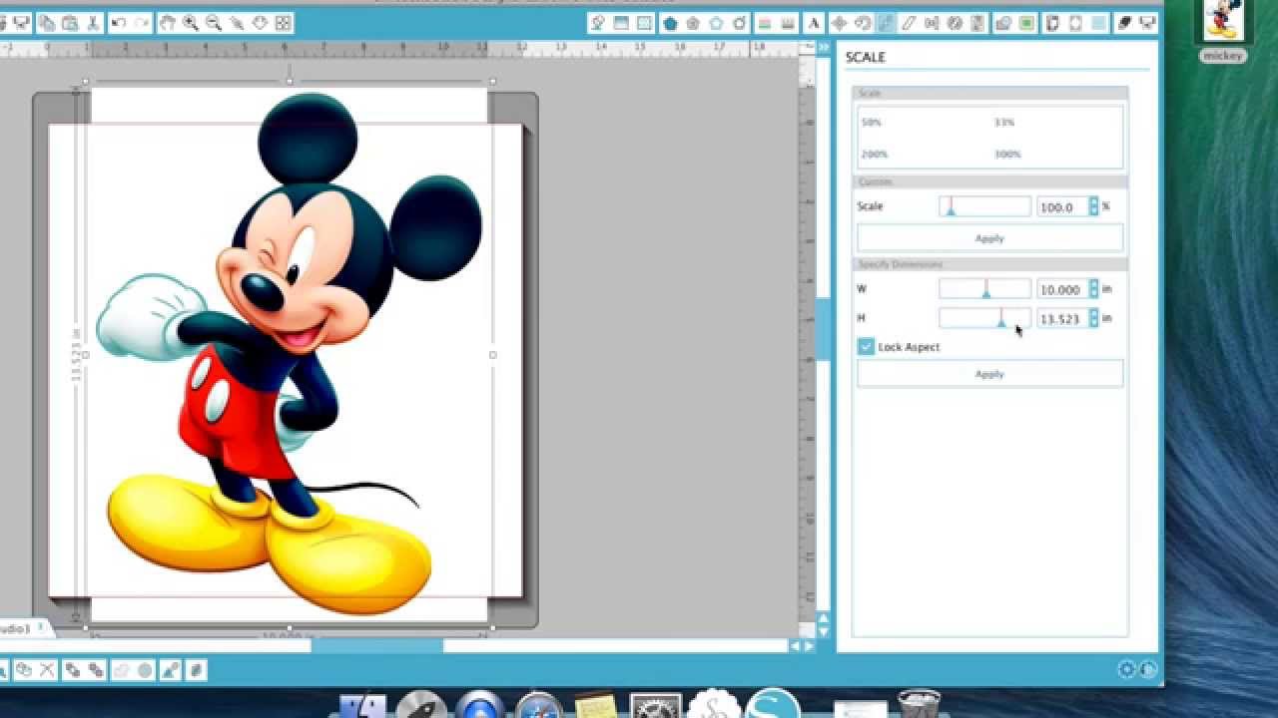Click the Eraser icon in bottom toolbar
Screen dimensions: 1278x718
tap(196, 670)
